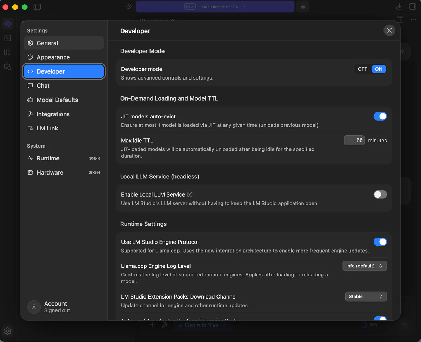Toggle Use LM Studio Engine Protocol
Viewport: 421px width, 342px height.
(x=380, y=242)
